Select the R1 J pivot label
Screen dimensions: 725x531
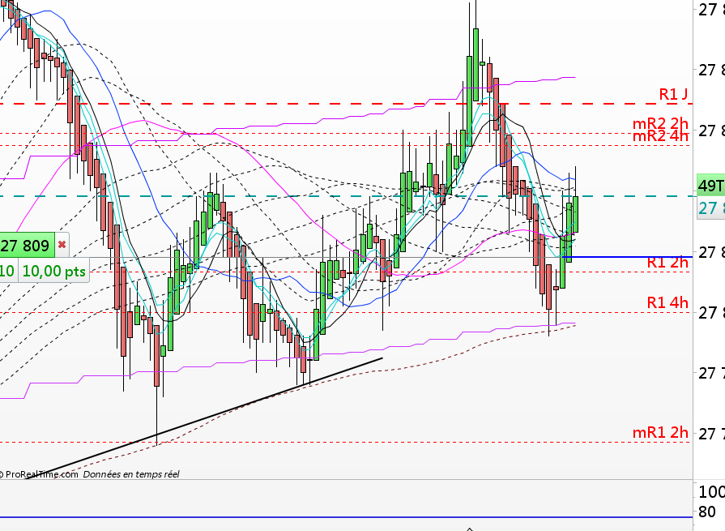point(673,94)
